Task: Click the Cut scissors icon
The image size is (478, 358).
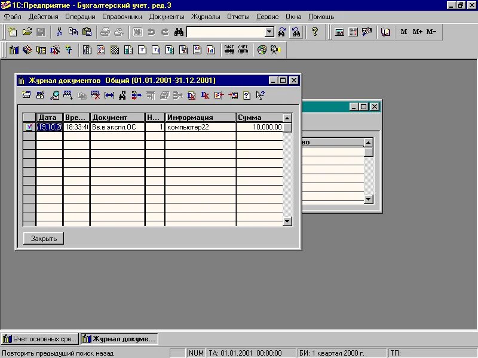Action: coord(59,32)
